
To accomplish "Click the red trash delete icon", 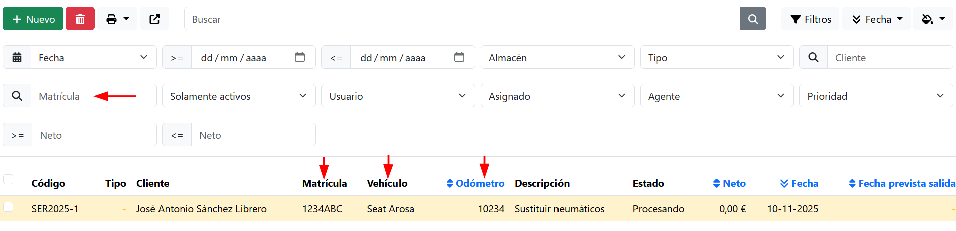I will (80, 19).
